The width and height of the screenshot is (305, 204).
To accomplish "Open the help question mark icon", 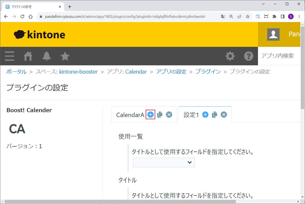I will pyautogui.click(x=248, y=56).
